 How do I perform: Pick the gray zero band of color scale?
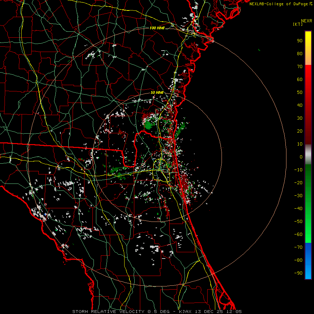[x=308, y=155]
